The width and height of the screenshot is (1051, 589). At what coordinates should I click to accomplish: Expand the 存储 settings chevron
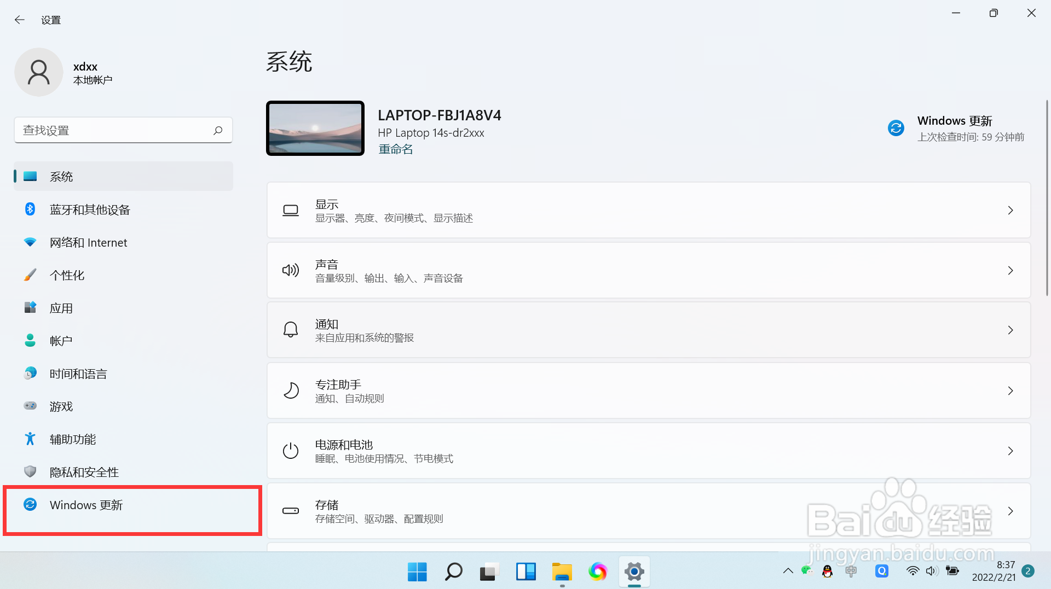1010,511
